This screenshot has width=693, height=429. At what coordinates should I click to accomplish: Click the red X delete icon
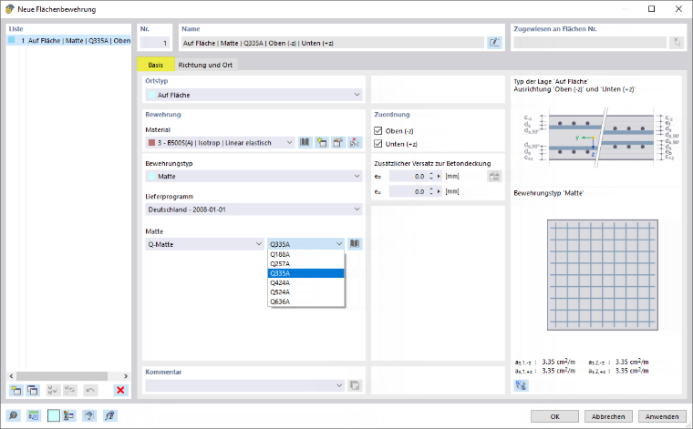pyautogui.click(x=120, y=390)
